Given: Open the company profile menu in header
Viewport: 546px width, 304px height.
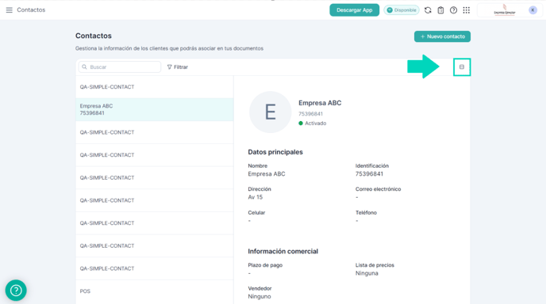Looking at the screenshot, I should (x=505, y=10).
